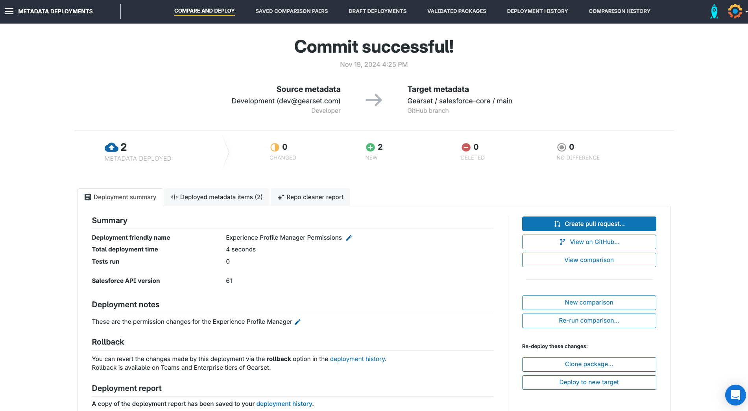Click the rocket icon in header
The width and height of the screenshot is (748, 411).
click(x=714, y=11)
